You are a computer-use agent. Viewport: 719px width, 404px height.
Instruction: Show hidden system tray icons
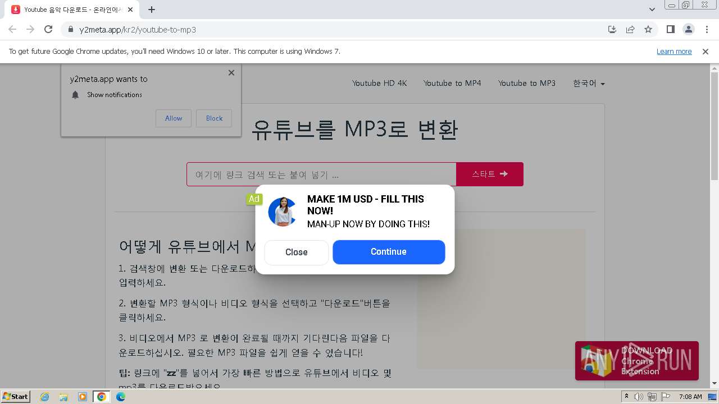[x=626, y=397]
